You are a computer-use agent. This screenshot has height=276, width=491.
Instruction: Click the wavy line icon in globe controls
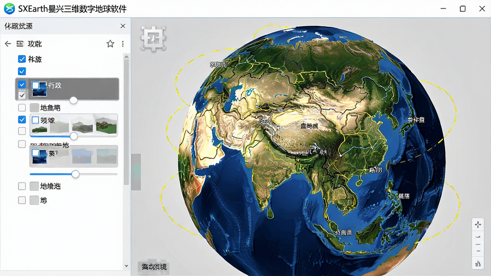point(478,237)
